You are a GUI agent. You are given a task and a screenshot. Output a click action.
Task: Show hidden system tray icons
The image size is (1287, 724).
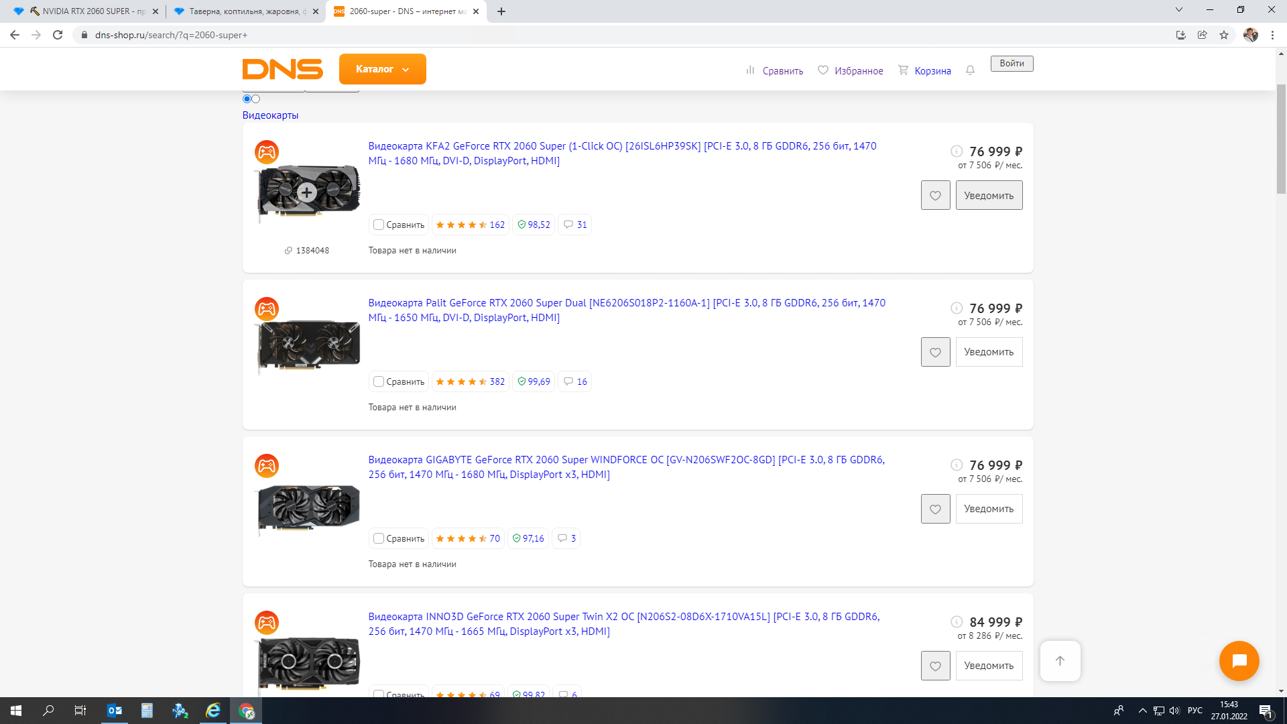[1142, 711]
